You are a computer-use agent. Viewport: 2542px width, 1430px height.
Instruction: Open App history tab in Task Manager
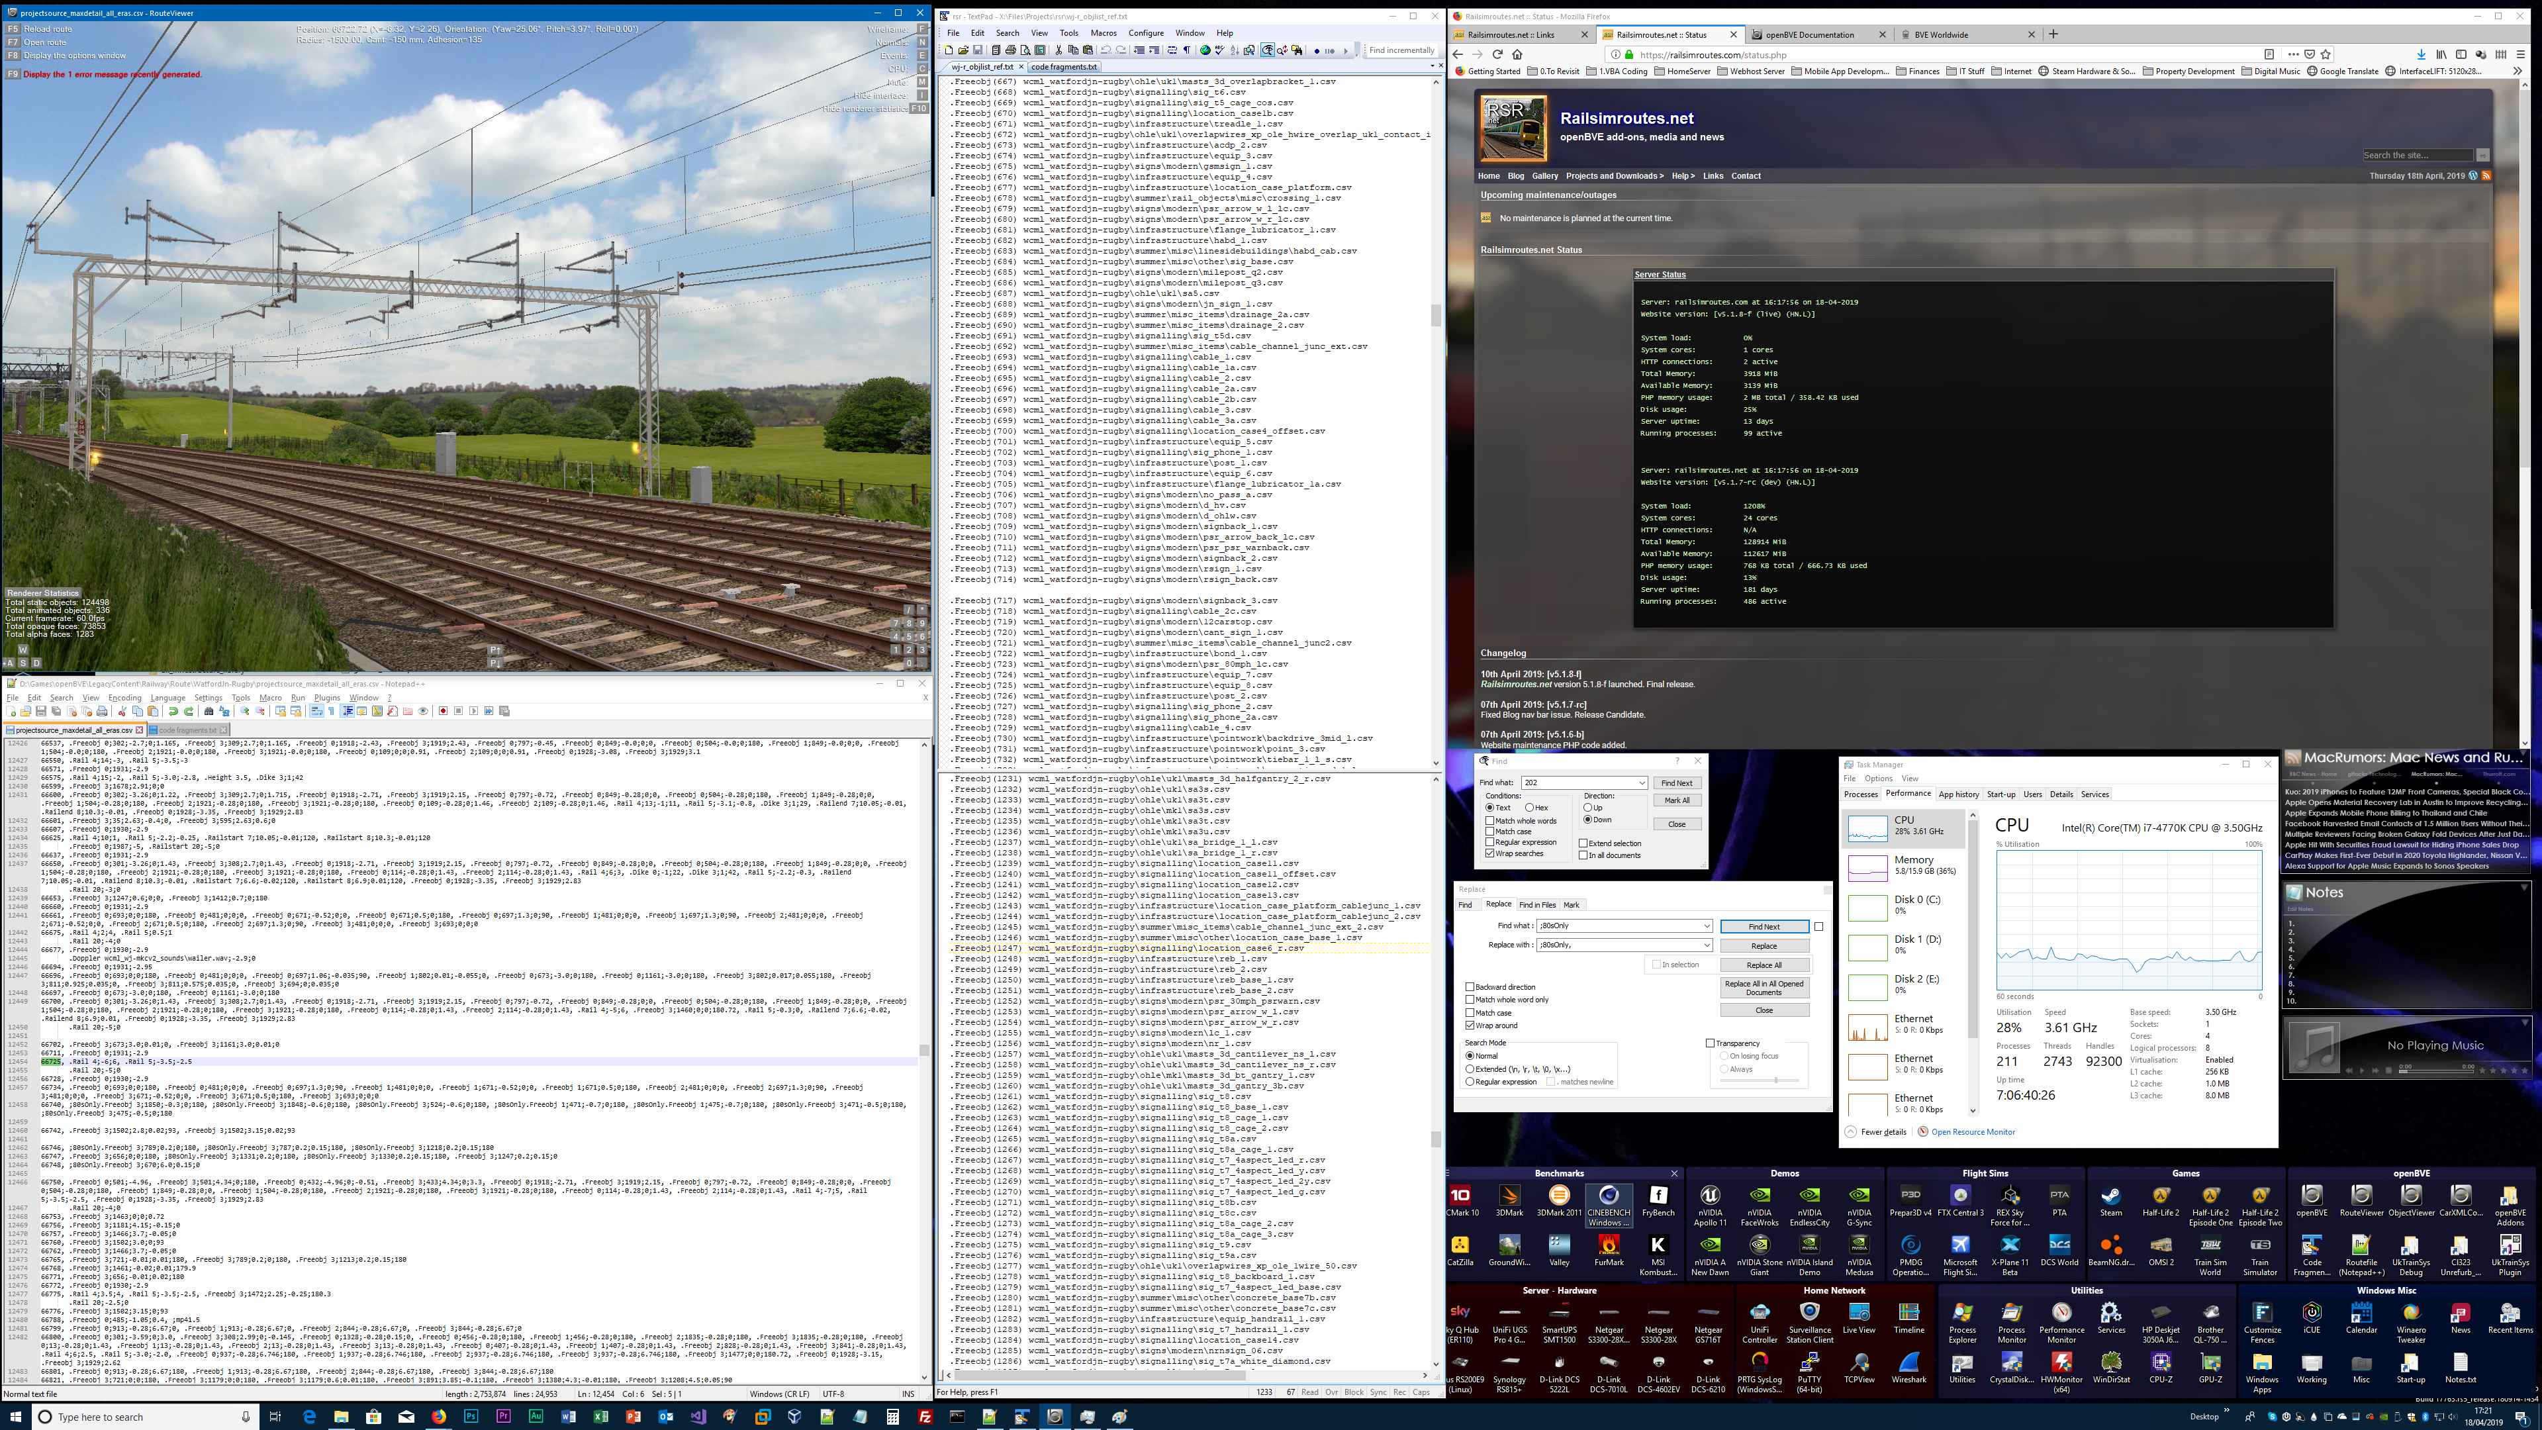(1958, 794)
